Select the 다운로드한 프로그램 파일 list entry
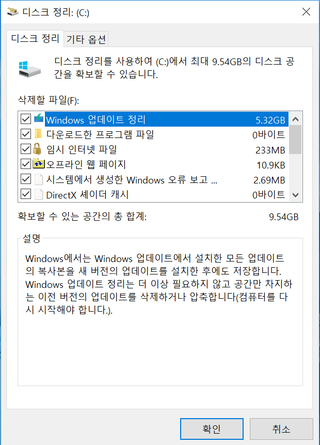320x445 pixels. click(x=153, y=134)
